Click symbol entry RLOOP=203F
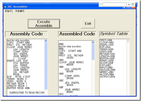141x101 pixels. pos(106,63)
